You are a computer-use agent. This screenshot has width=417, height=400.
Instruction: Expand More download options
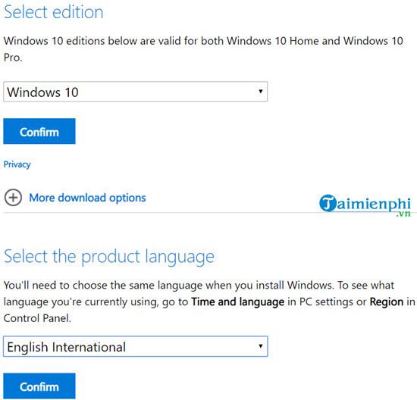[87, 198]
